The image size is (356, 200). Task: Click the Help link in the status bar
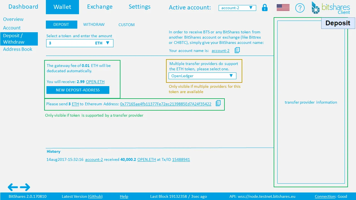point(124,196)
